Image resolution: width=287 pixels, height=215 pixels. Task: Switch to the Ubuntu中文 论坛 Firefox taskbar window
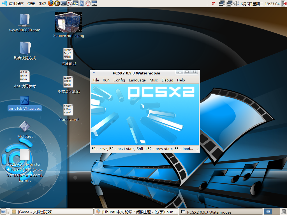pos(136,212)
